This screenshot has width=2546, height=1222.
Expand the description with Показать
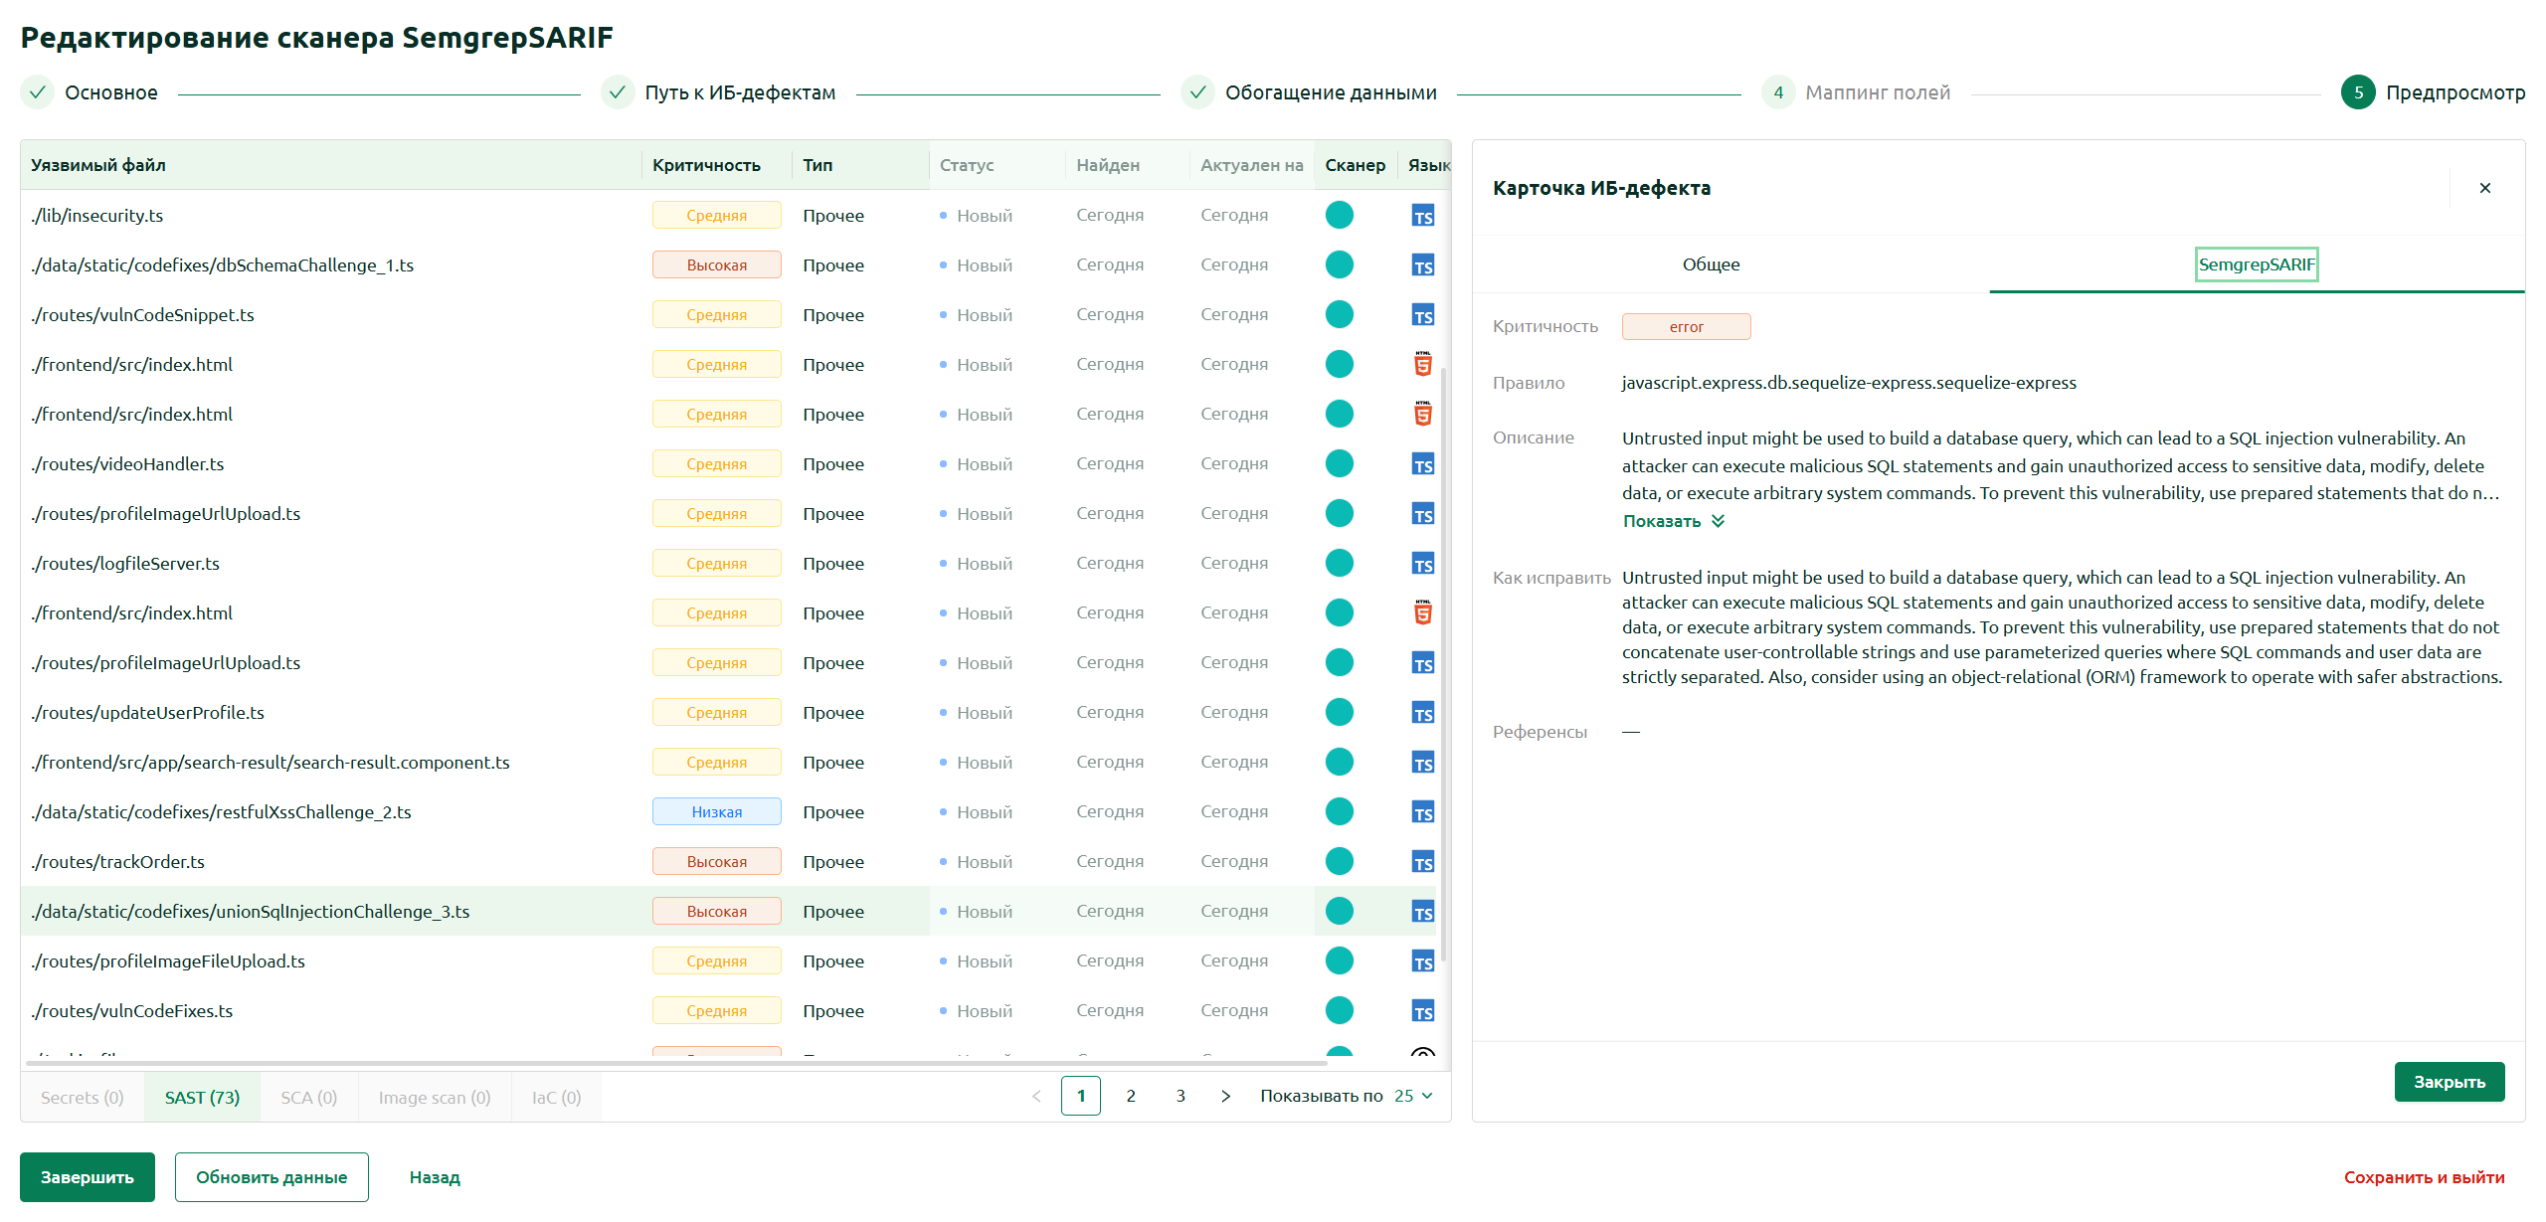(x=1674, y=521)
